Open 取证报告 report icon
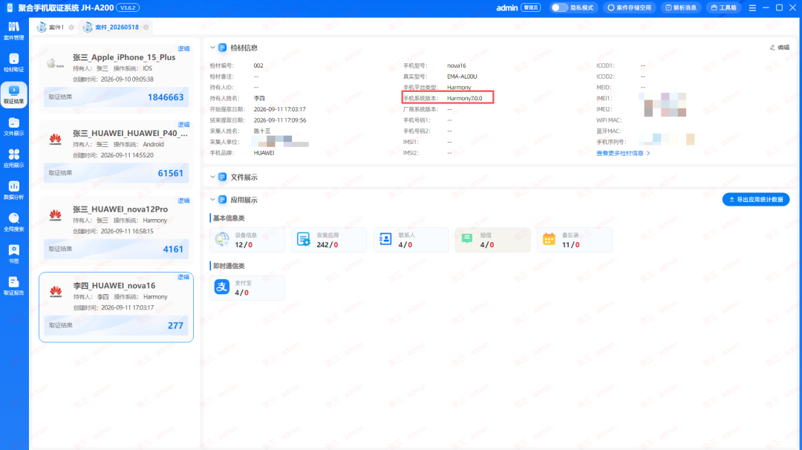This screenshot has width=802, height=450. 14,286
